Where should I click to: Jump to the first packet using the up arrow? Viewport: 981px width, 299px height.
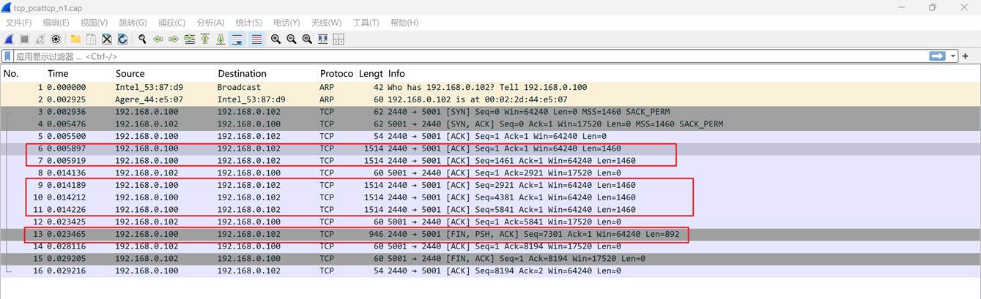point(205,39)
